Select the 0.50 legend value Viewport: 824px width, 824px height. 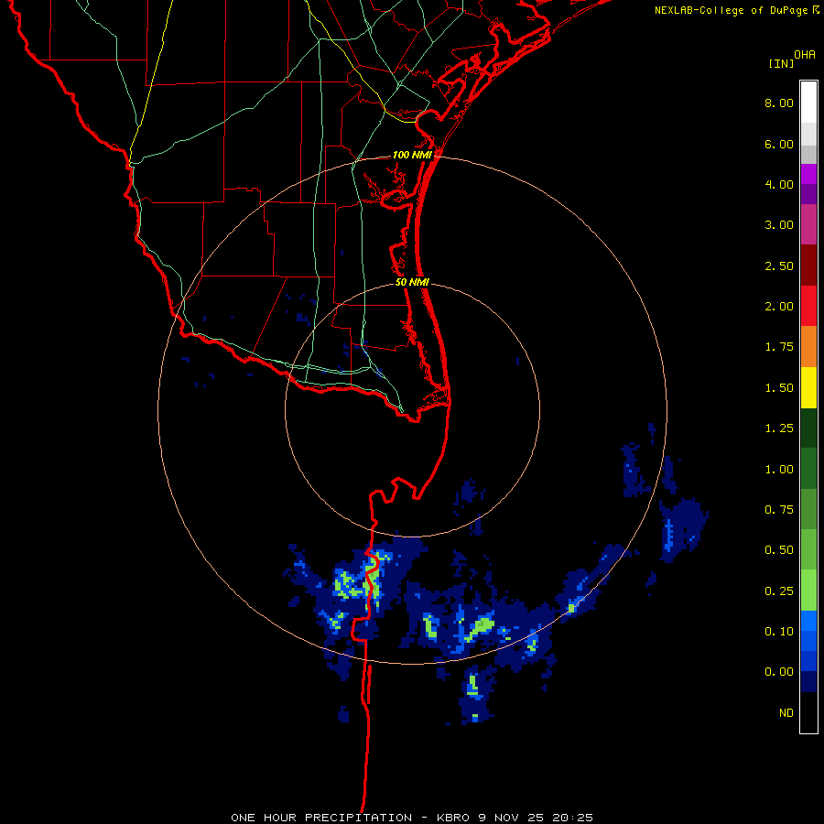tap(779, 550)
